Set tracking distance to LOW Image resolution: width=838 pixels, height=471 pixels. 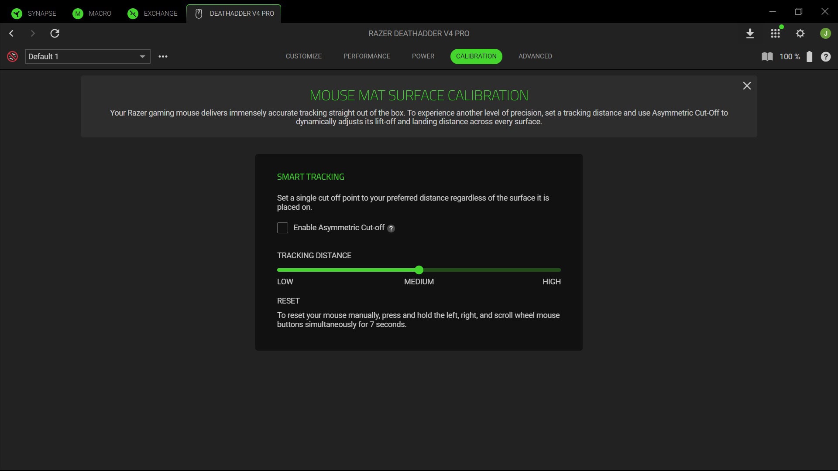tap(285, 282)
